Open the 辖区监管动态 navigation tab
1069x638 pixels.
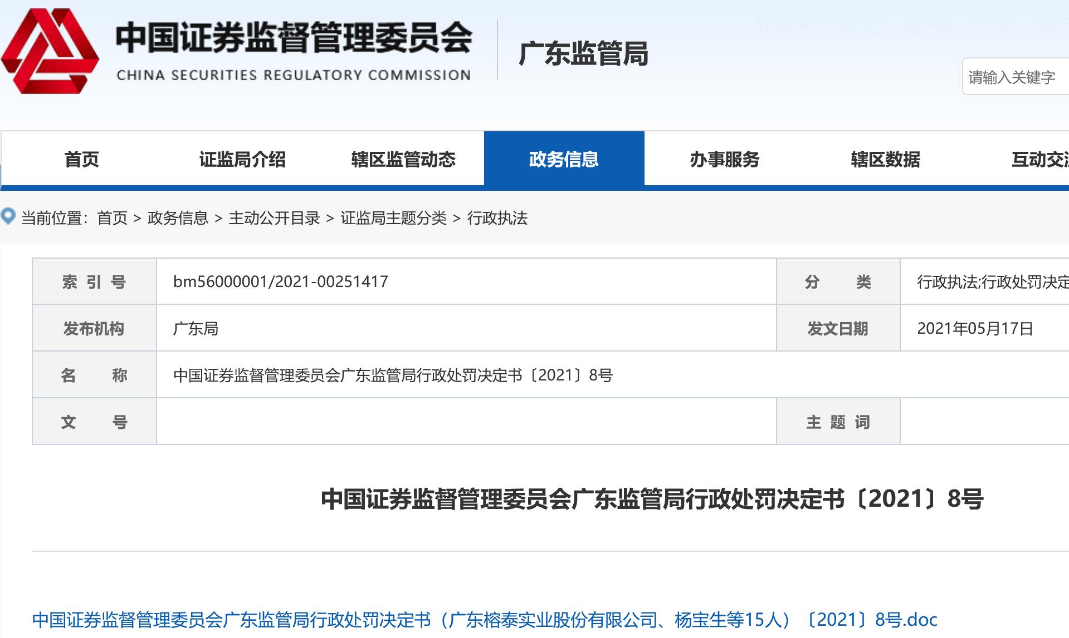tap(403, 160)
